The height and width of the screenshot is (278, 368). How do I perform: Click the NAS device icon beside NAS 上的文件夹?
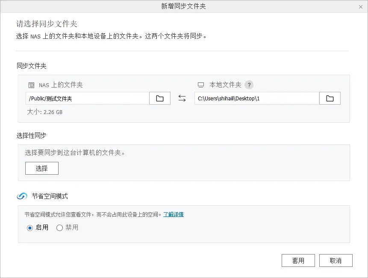[x=31, y=85]
